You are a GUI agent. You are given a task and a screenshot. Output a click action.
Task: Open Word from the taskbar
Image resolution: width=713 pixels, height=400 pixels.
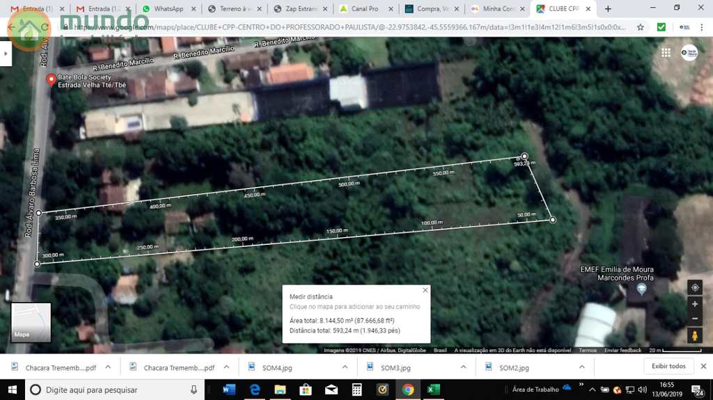(x=229, y=390)
